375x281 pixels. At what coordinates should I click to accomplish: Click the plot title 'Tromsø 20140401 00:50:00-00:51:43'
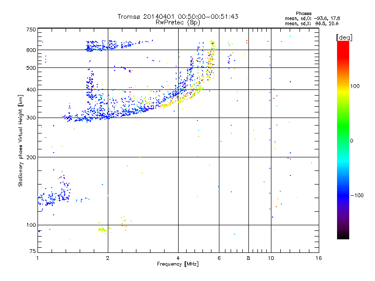click(178, 16)
